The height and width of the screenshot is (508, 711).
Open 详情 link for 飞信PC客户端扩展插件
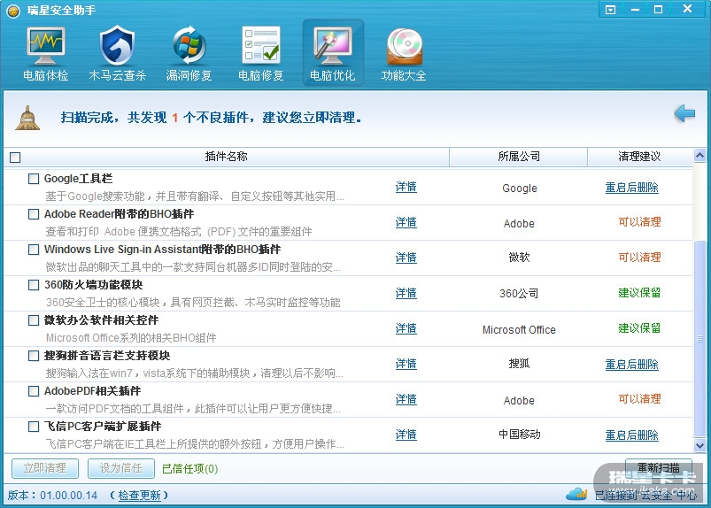(406, 435)
